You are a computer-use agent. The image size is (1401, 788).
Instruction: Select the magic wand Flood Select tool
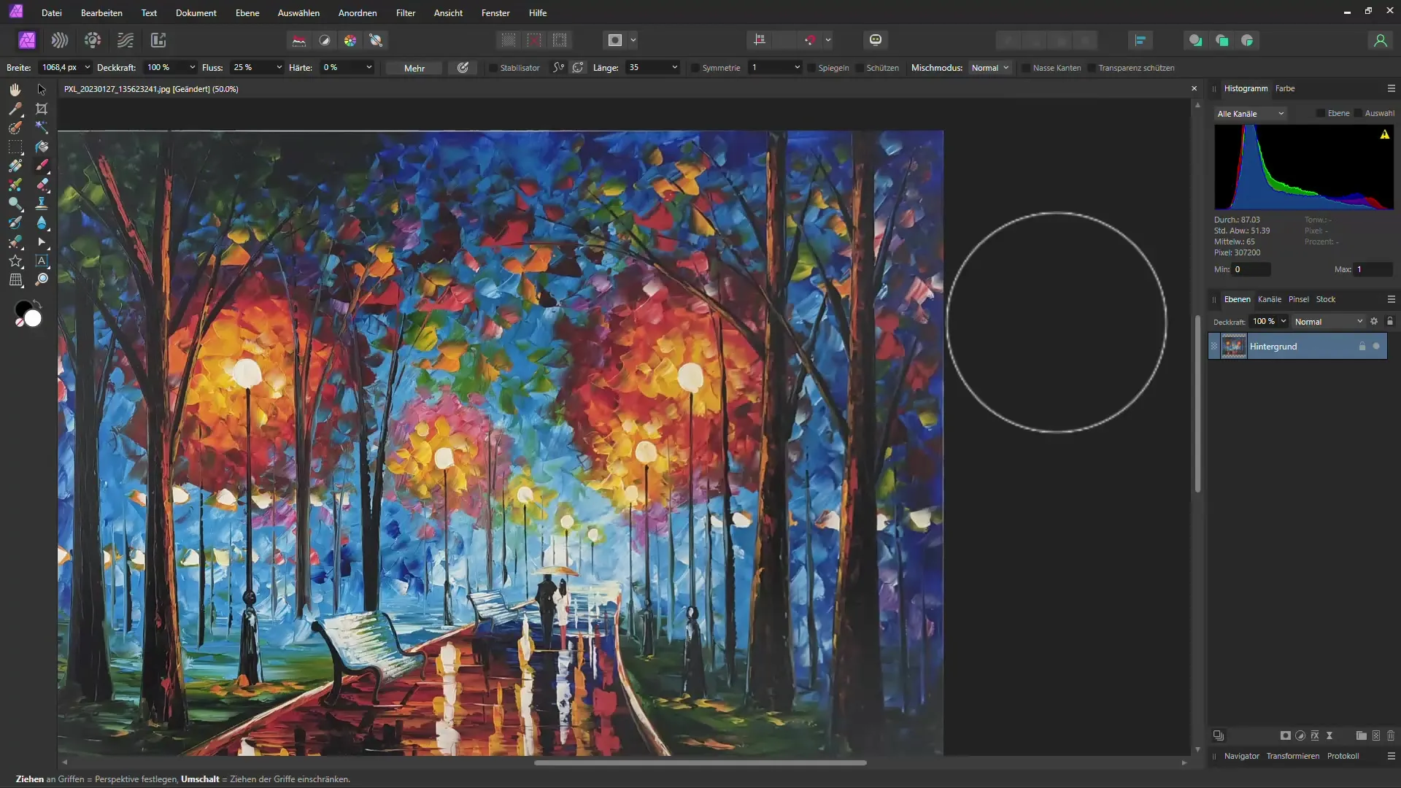[42, 128]
